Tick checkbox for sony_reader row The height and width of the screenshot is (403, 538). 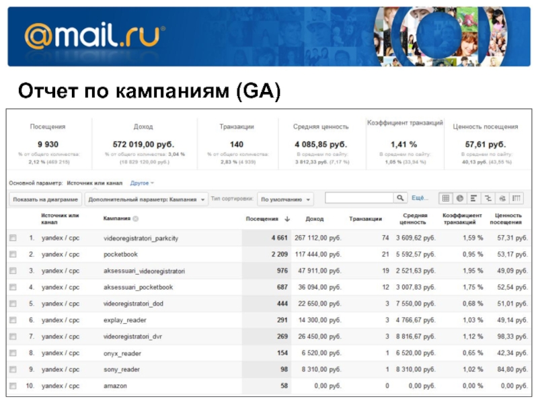tap(13, 369)
